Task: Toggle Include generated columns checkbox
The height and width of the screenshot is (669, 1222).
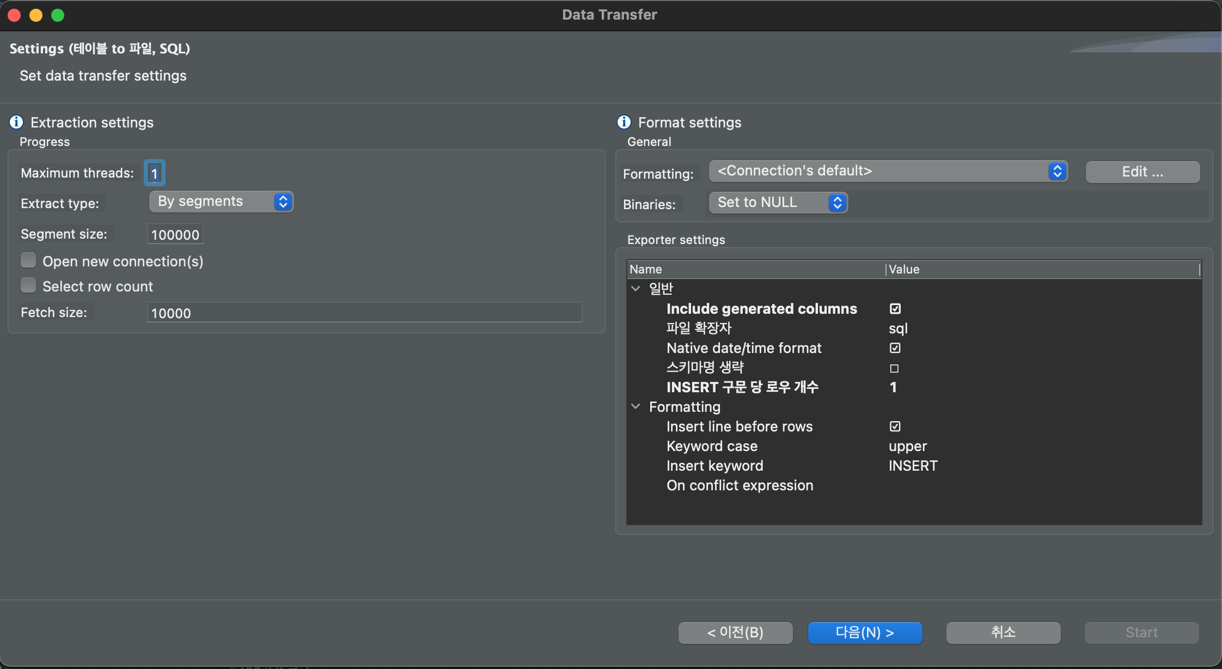Action: [895, 309]
